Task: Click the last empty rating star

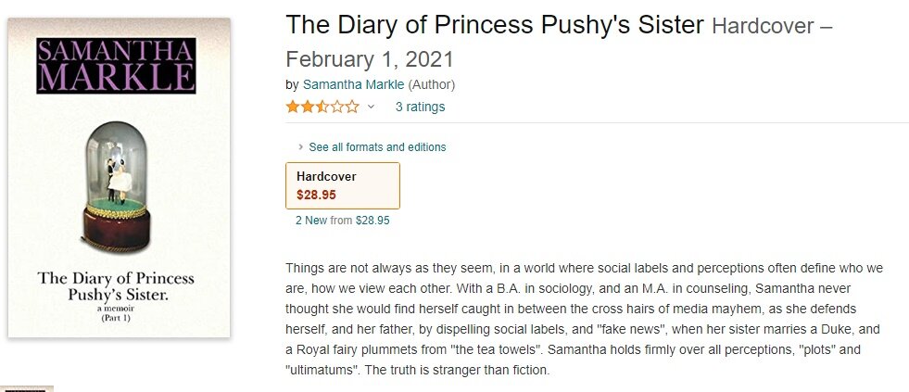Action: pos(352,107)
